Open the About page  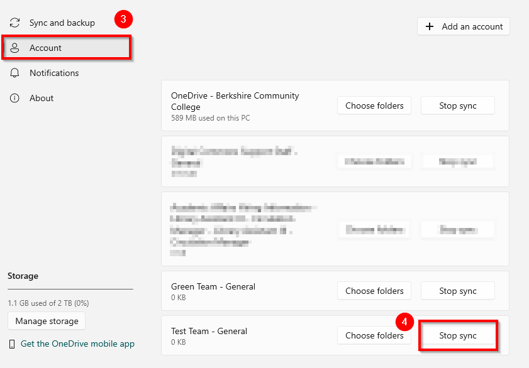(x=41, y=98)
